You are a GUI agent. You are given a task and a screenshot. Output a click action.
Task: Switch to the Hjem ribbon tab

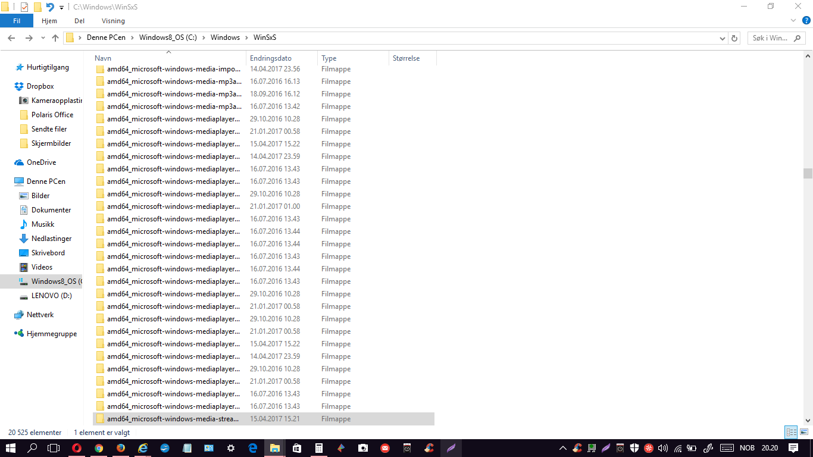coord(49,21)
